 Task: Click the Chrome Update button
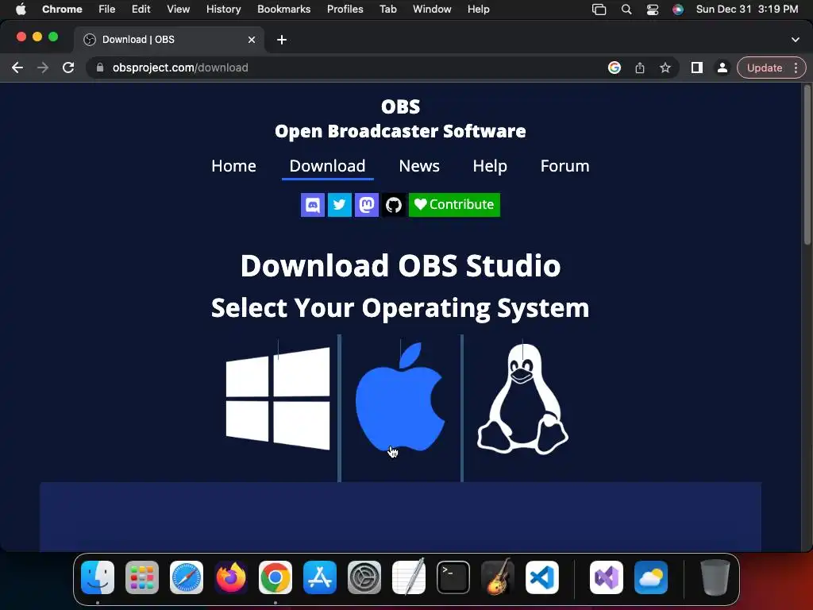765,68
